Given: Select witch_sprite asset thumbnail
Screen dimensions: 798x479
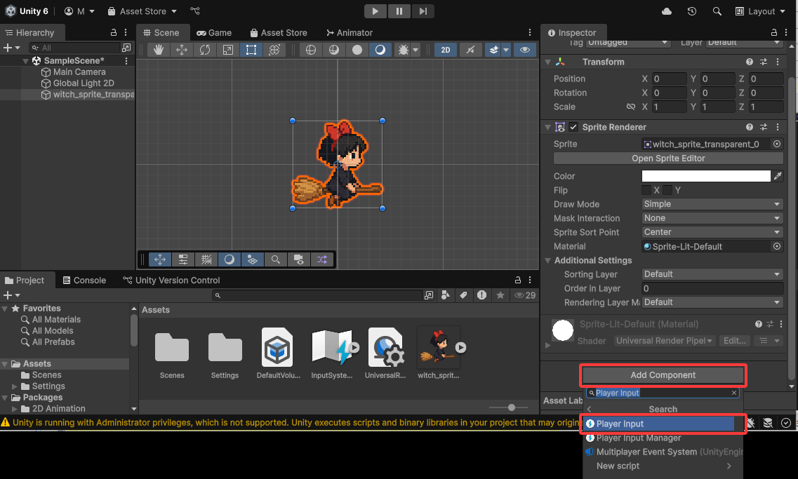Looking at the screenshot, I should (x=438, y=348).
